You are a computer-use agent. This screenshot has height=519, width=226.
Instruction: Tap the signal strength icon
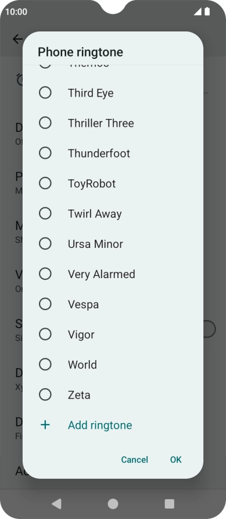pos(198,12)
